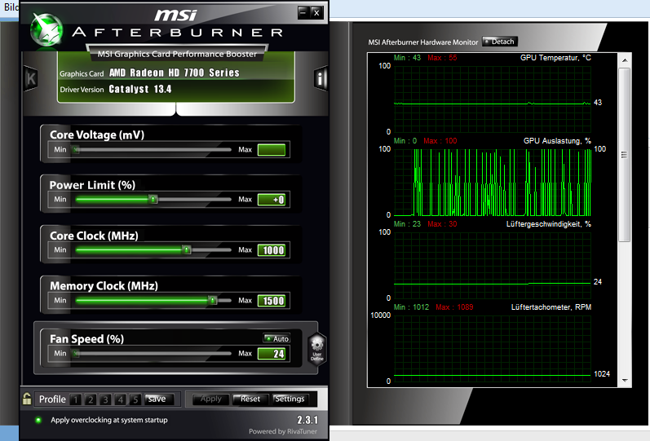Click the Core Clock slider handle
The height and width of the screenshot is (441, 650).
(x=187, y=250)
